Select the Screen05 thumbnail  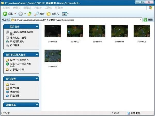point(142,31)
